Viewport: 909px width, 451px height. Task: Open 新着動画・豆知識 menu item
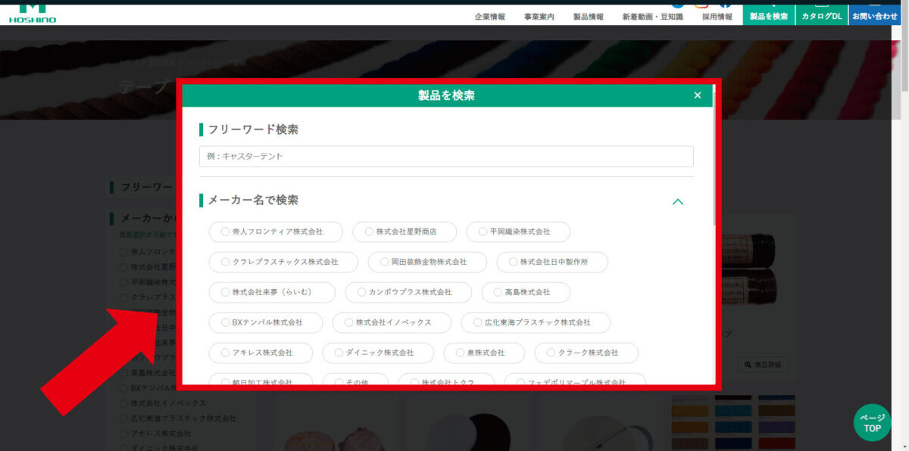tap(653, 17)
